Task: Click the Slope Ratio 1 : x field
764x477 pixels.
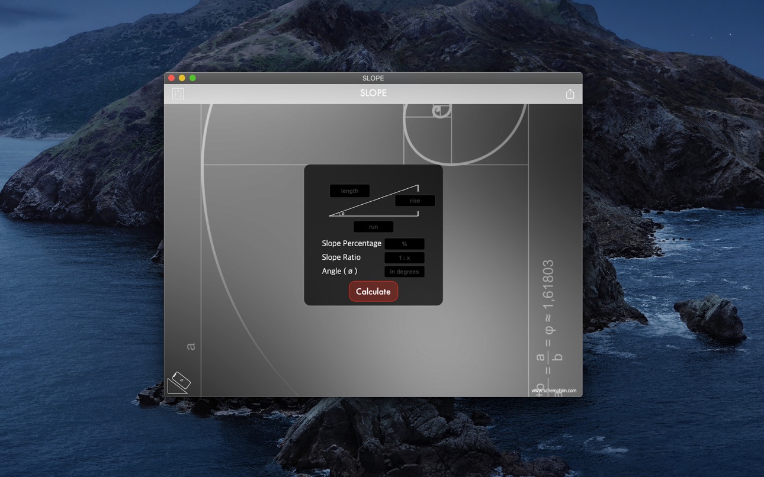Action: coord(405,257)
